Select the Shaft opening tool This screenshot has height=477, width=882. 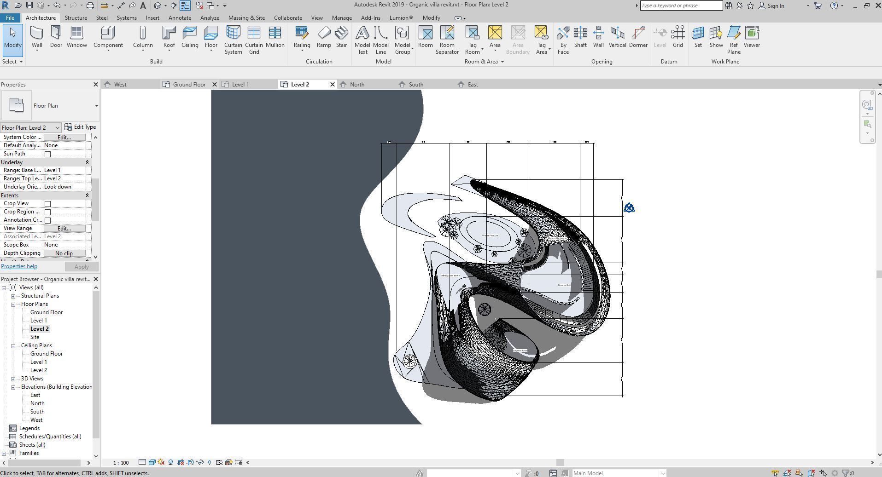coord(580,37)
